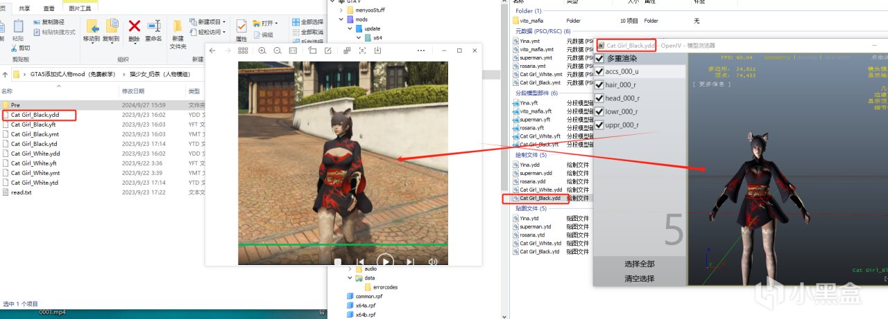Click the 选择全部 button
888x319 pixels.
[639, 264]
